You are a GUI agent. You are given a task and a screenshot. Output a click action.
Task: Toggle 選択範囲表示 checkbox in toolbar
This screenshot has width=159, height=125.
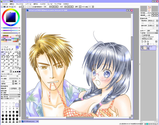pos(33,7)
